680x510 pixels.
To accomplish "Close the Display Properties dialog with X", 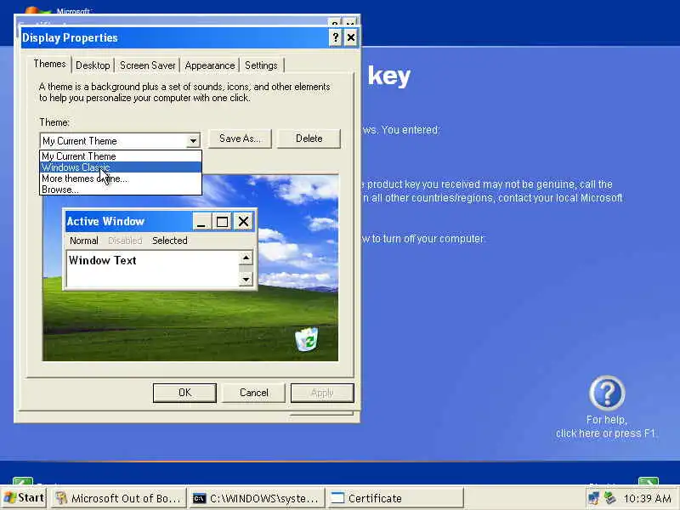I will tap(350, 37).
